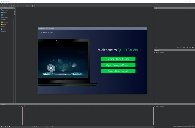195x128 pixels.
Task: Click the bold T filter icon below timeline
Action: click(9, 127)
